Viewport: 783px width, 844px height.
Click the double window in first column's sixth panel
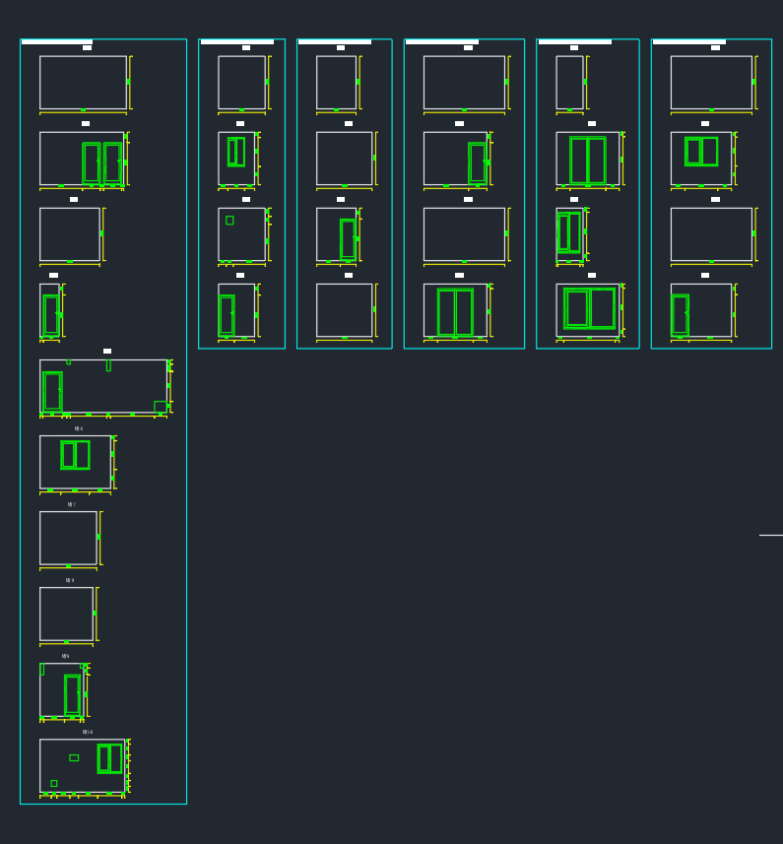75,455
